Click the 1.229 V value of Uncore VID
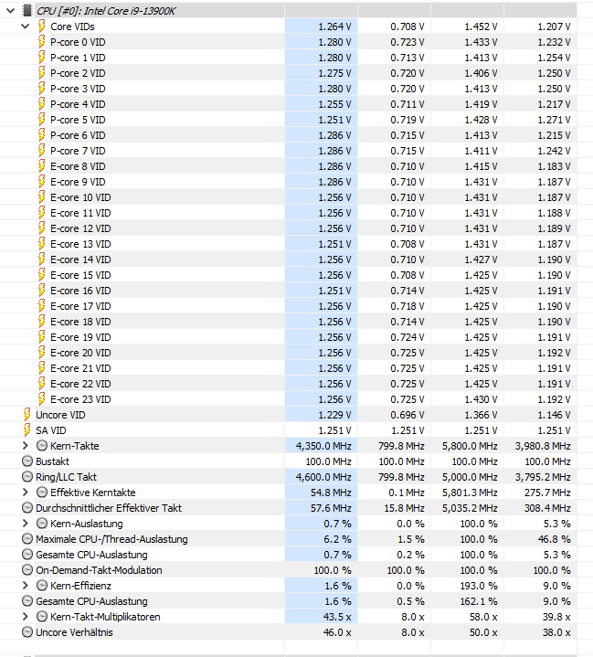Image resolution: width=593 pixels, height=657 pixels. point(334,415)
